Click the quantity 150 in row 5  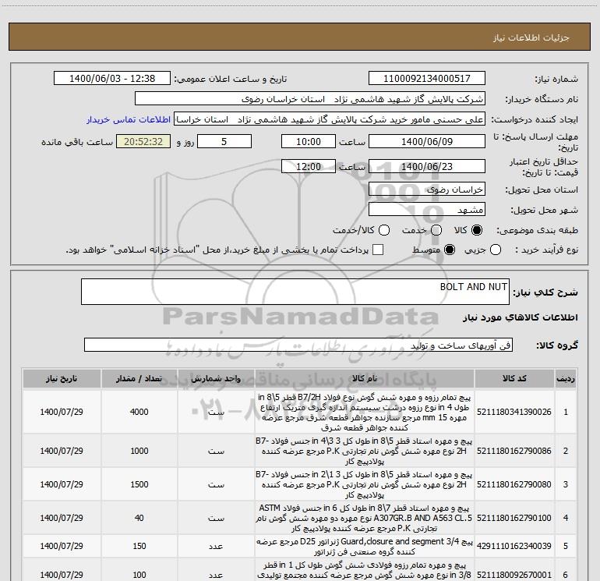click(x=139, y=546)
